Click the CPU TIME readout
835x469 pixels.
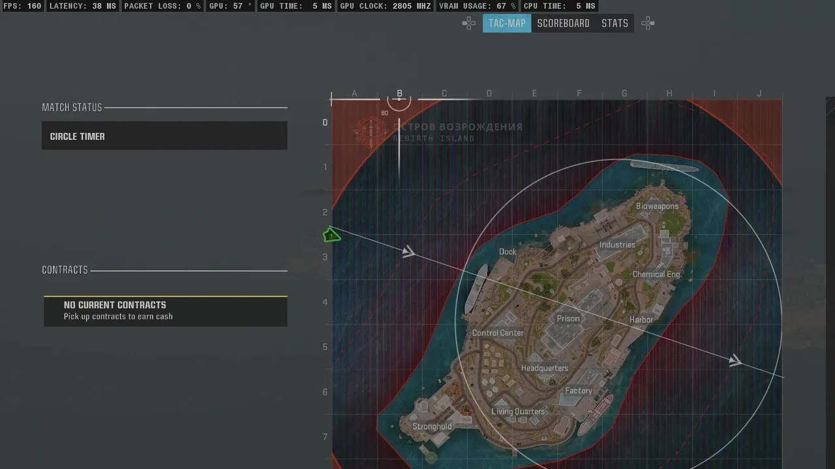click(559, 6)
